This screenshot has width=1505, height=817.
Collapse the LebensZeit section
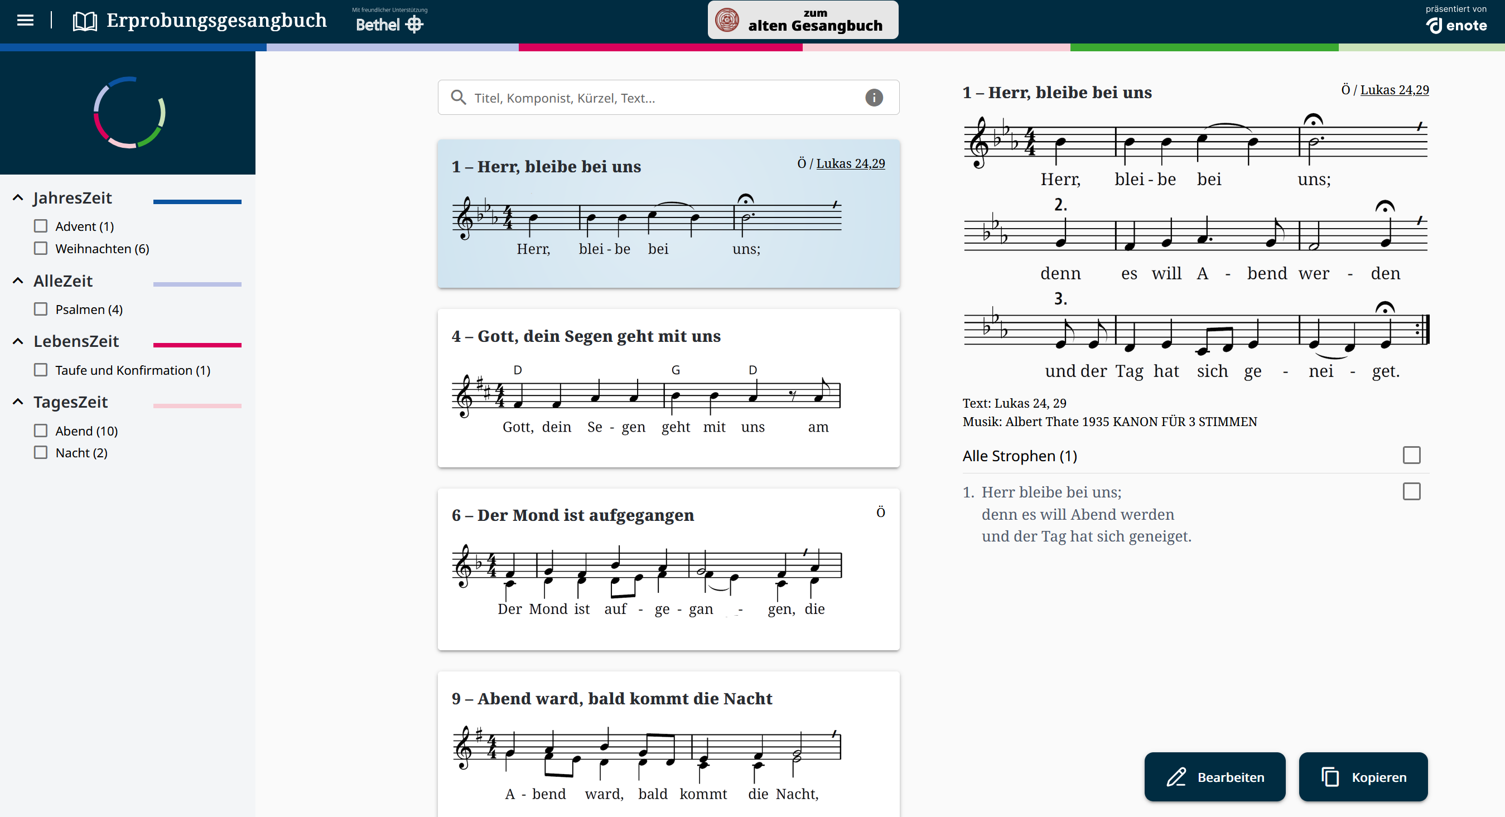[18, 341]
